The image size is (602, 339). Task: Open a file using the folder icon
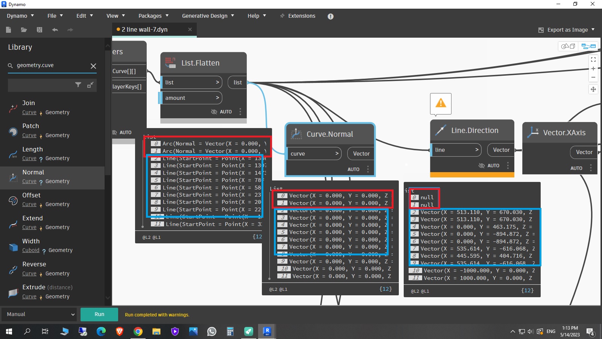tap(24, 30)
